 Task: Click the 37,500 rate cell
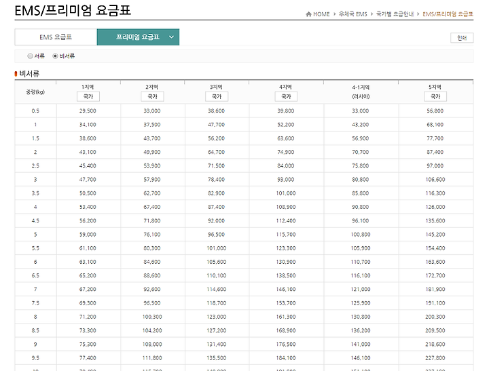(x=152, y=125)
